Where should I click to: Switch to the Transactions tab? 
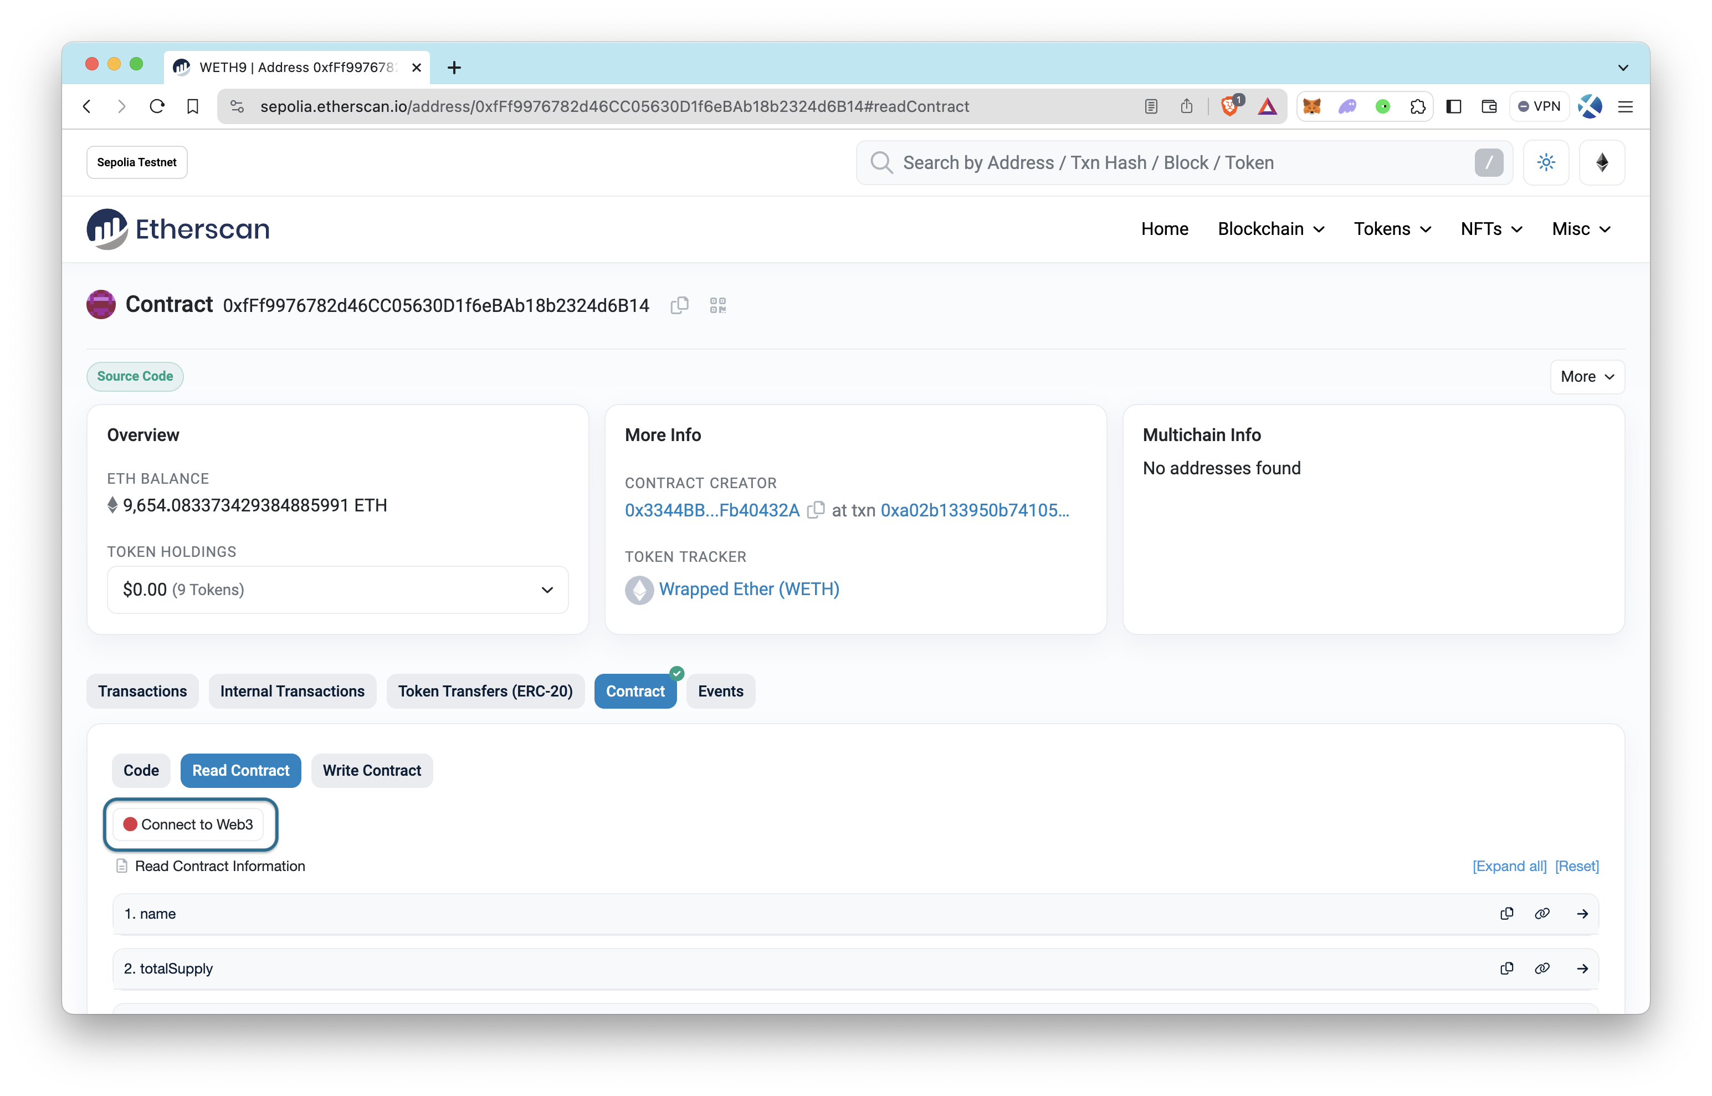coord(142,691)
